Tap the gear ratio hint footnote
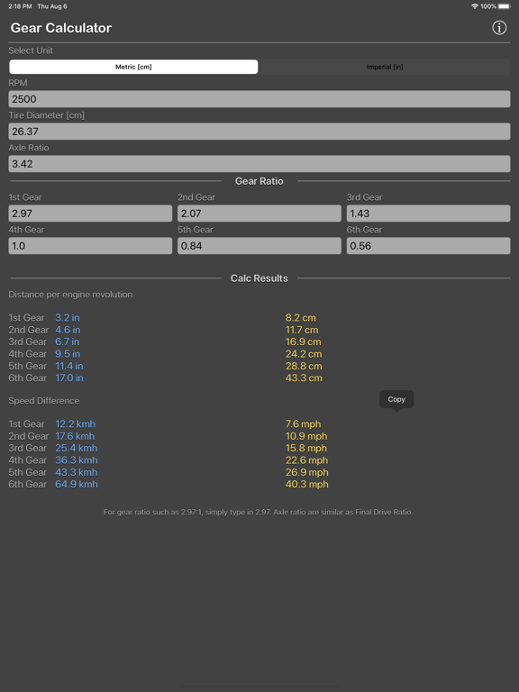The image size is (519, 692). (259, 512)
